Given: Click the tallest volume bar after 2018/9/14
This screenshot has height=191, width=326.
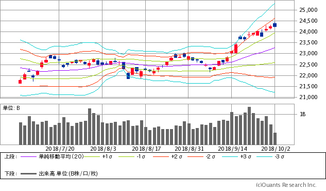Looking at the screenshot, I should coord(249,126).
